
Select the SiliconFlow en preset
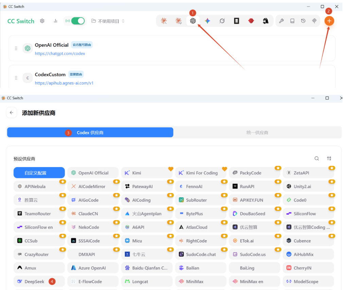[x=39, y=227]
